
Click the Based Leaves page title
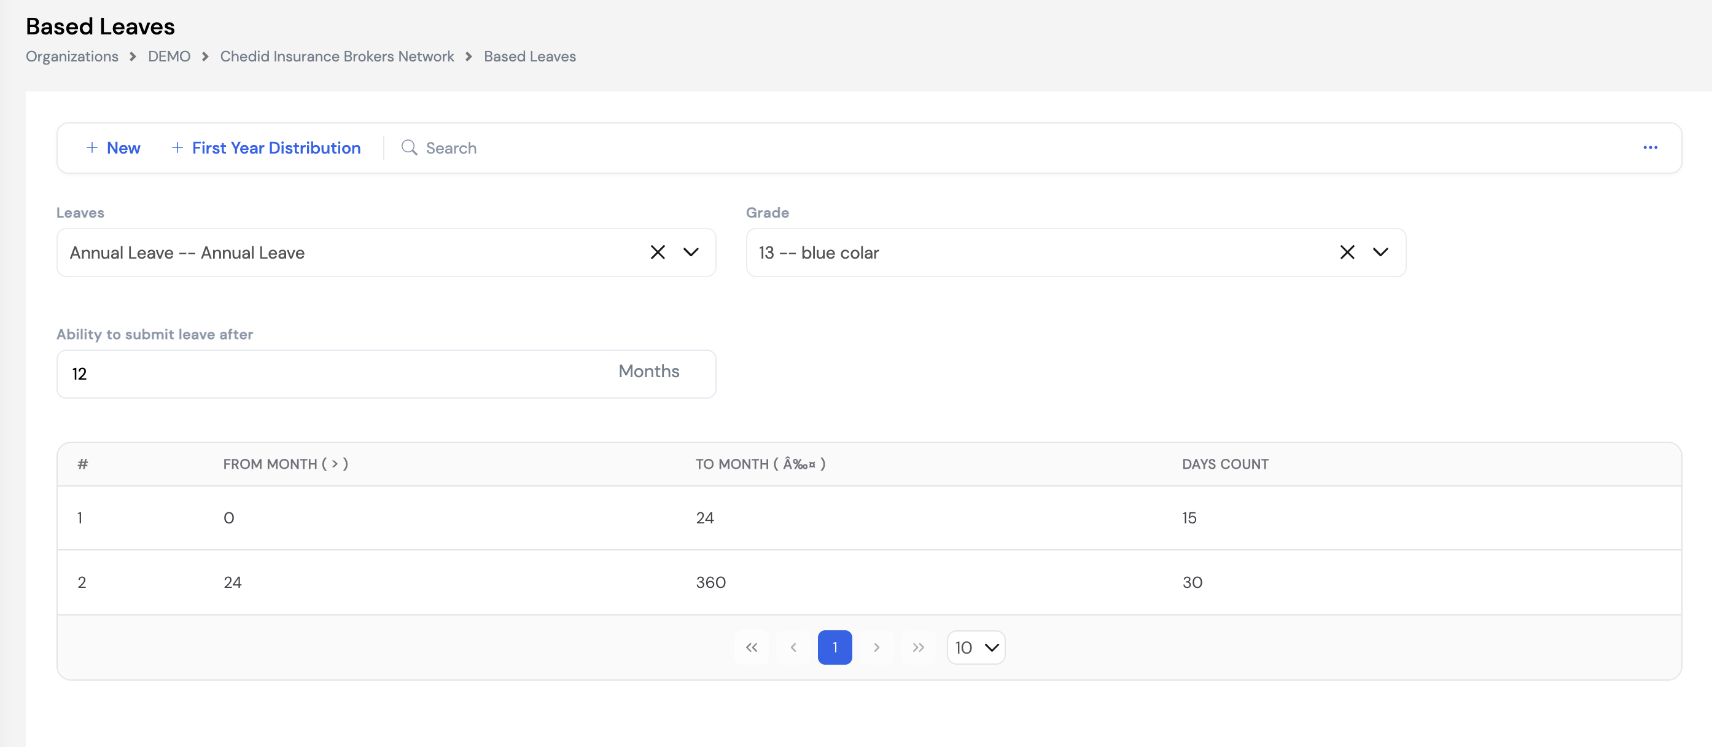(x=100, y=26)
